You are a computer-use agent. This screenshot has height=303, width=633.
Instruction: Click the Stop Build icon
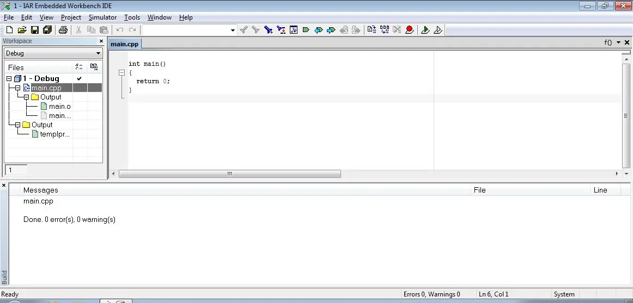click(x=397, y=30)
